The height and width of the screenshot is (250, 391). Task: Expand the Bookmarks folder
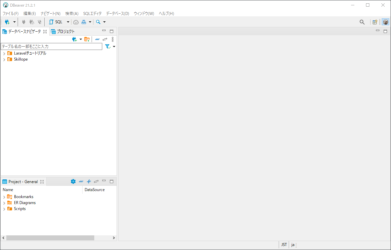click(4, 197)
